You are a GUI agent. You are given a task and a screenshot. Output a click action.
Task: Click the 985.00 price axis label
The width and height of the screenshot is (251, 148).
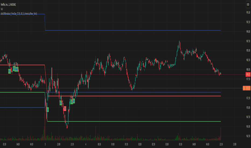(x=248, y=51)
